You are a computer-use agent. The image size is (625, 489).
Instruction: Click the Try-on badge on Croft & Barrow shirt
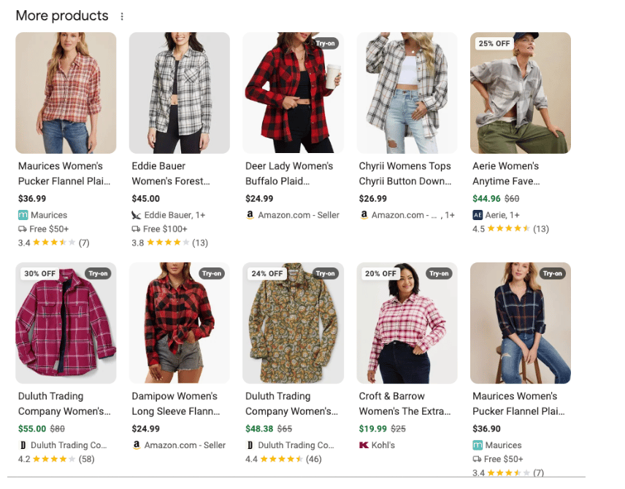point(439,274)
